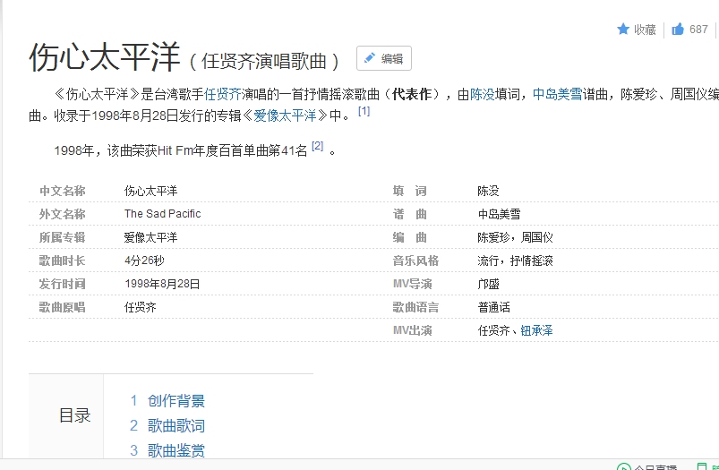Click the 歌曲原唱 field label
This screenshot has width=719, height=470.
[62, 307]
